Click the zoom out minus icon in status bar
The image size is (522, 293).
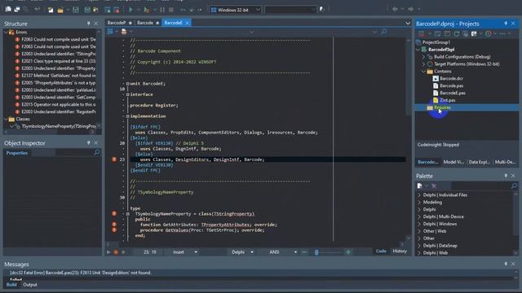coord(304,252)
